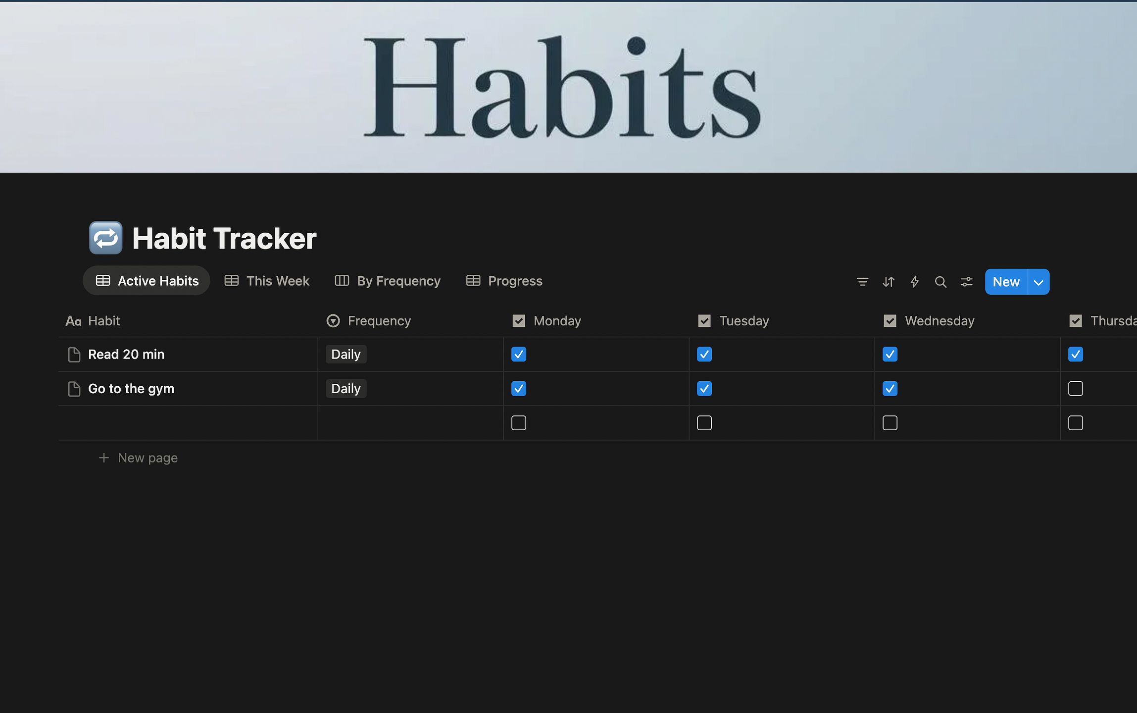Add a row with New page
The width and height of the screenshot is (1137, 713).
click(138, 458)
